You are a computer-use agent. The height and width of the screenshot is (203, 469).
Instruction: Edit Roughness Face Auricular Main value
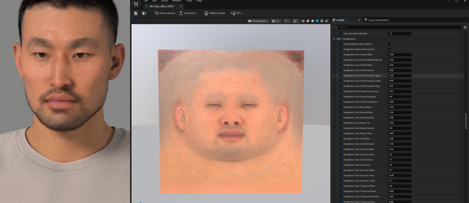[400, 170]
